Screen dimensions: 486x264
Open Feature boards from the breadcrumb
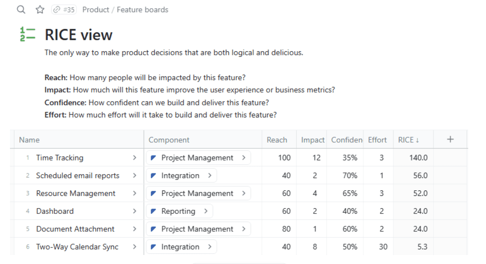coord(142,10)
